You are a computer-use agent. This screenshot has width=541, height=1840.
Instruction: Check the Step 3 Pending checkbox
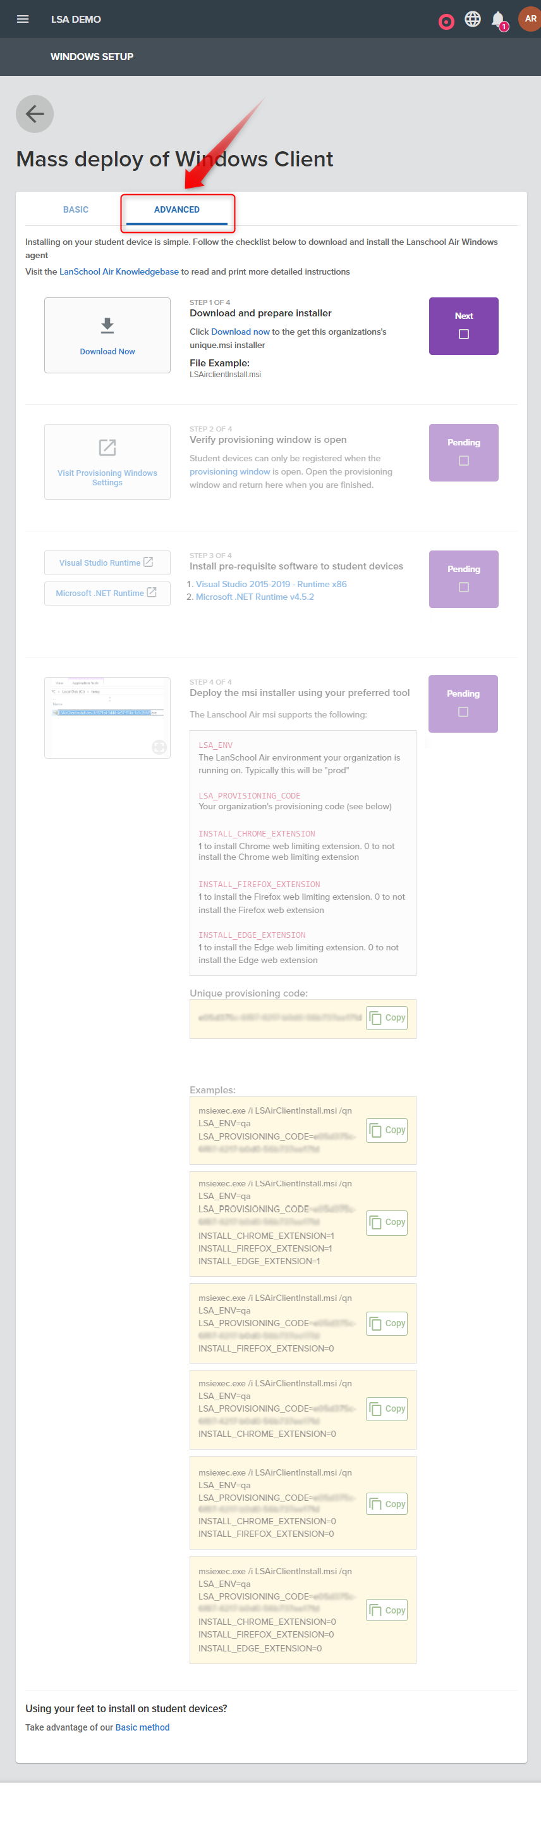pos(463,587)
